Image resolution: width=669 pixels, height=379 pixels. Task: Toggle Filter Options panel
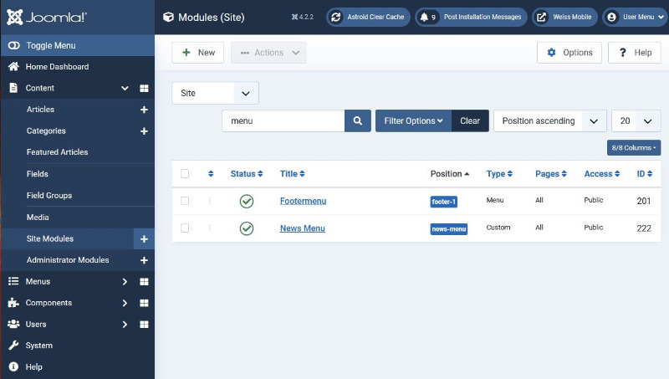[413, 120]
